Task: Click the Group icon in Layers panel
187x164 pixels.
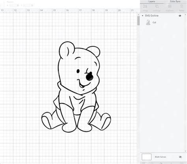Action: (x=145, y=6)
